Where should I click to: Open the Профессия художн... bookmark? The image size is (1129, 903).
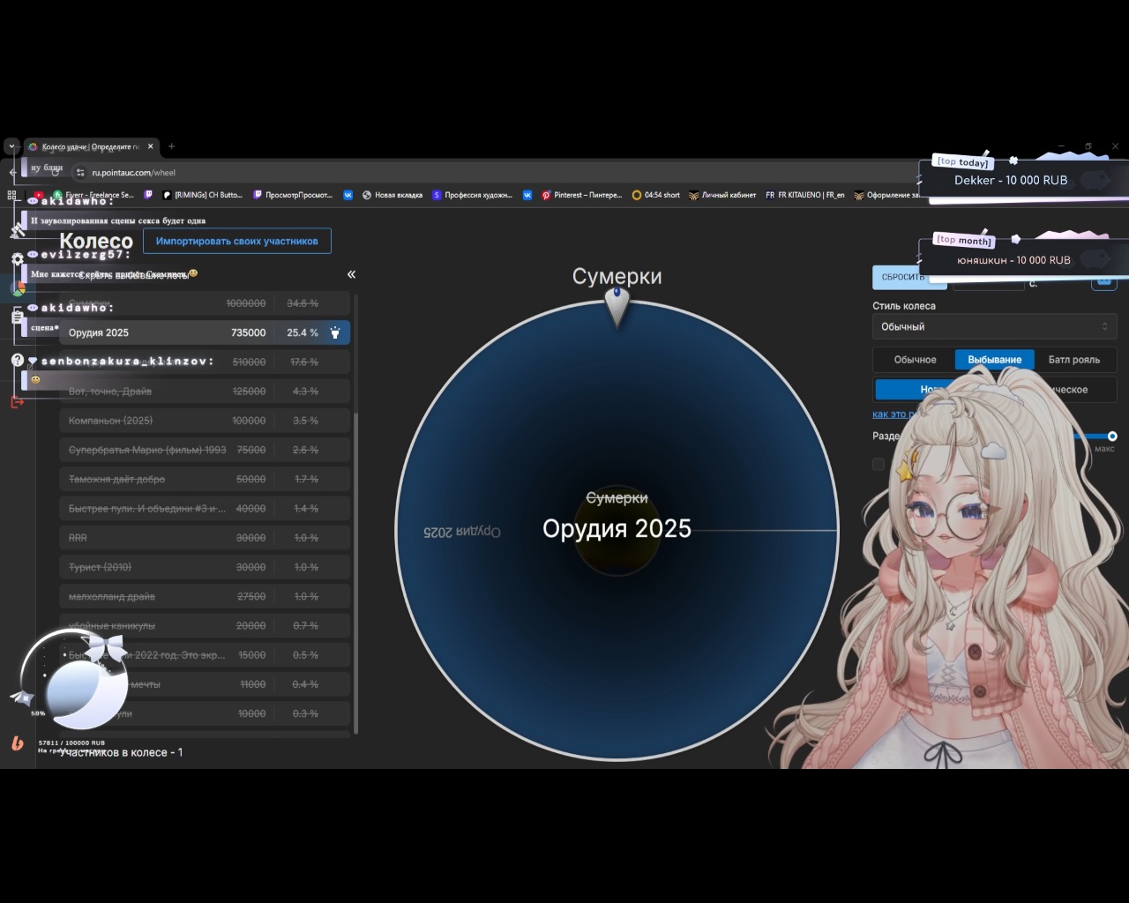tap(473, 195)
